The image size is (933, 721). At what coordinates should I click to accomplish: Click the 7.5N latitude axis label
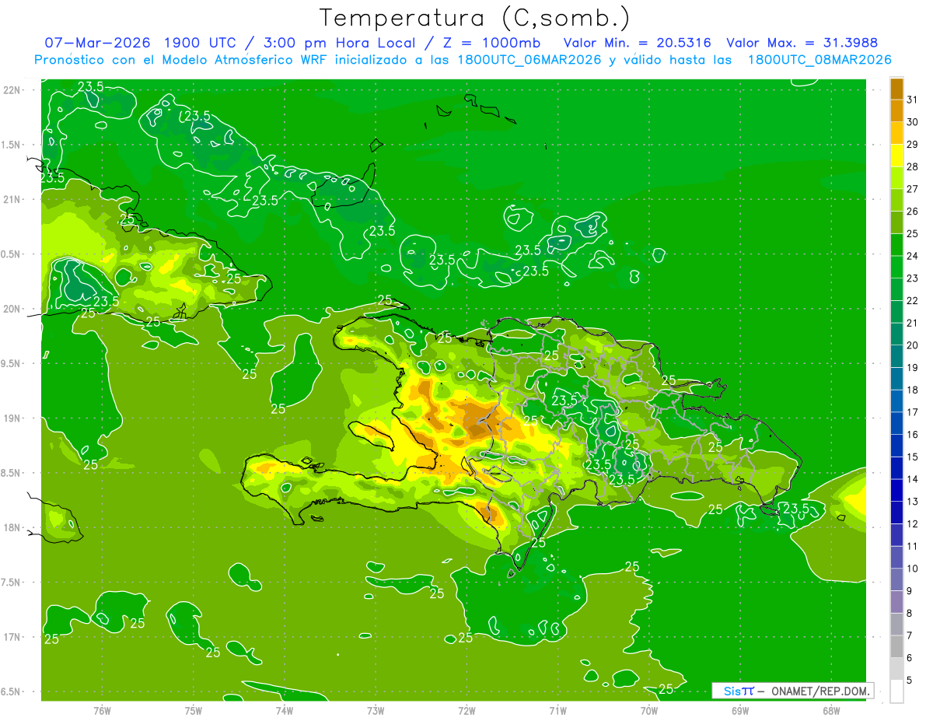coord(12,582)
